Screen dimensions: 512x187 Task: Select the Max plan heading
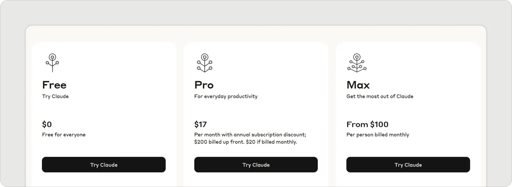point(358,85)
